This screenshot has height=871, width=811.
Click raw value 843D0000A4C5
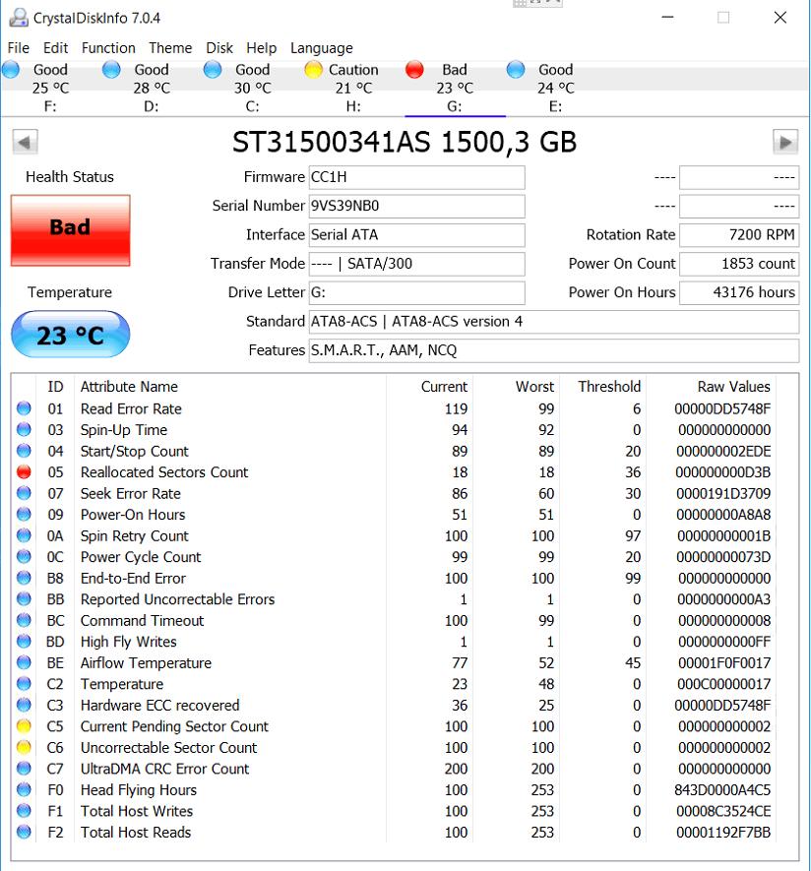722,790
